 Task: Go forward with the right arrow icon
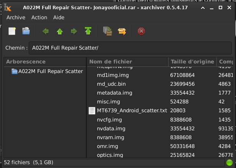74,32
